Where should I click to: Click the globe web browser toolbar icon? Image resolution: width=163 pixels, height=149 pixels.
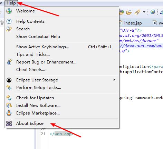point(153,12)
